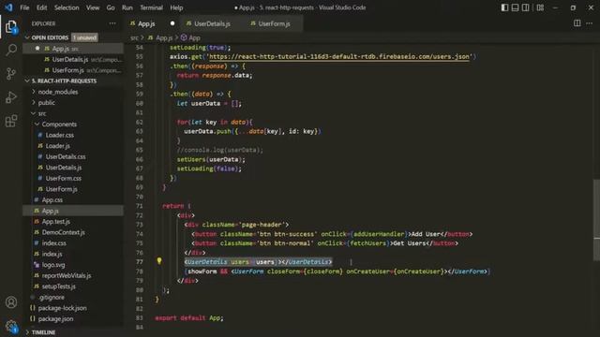
Task: Select UserForm.js in Open Editors list
Action: (x=73, y=70)
